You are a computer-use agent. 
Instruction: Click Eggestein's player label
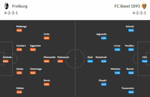(35, 46)
